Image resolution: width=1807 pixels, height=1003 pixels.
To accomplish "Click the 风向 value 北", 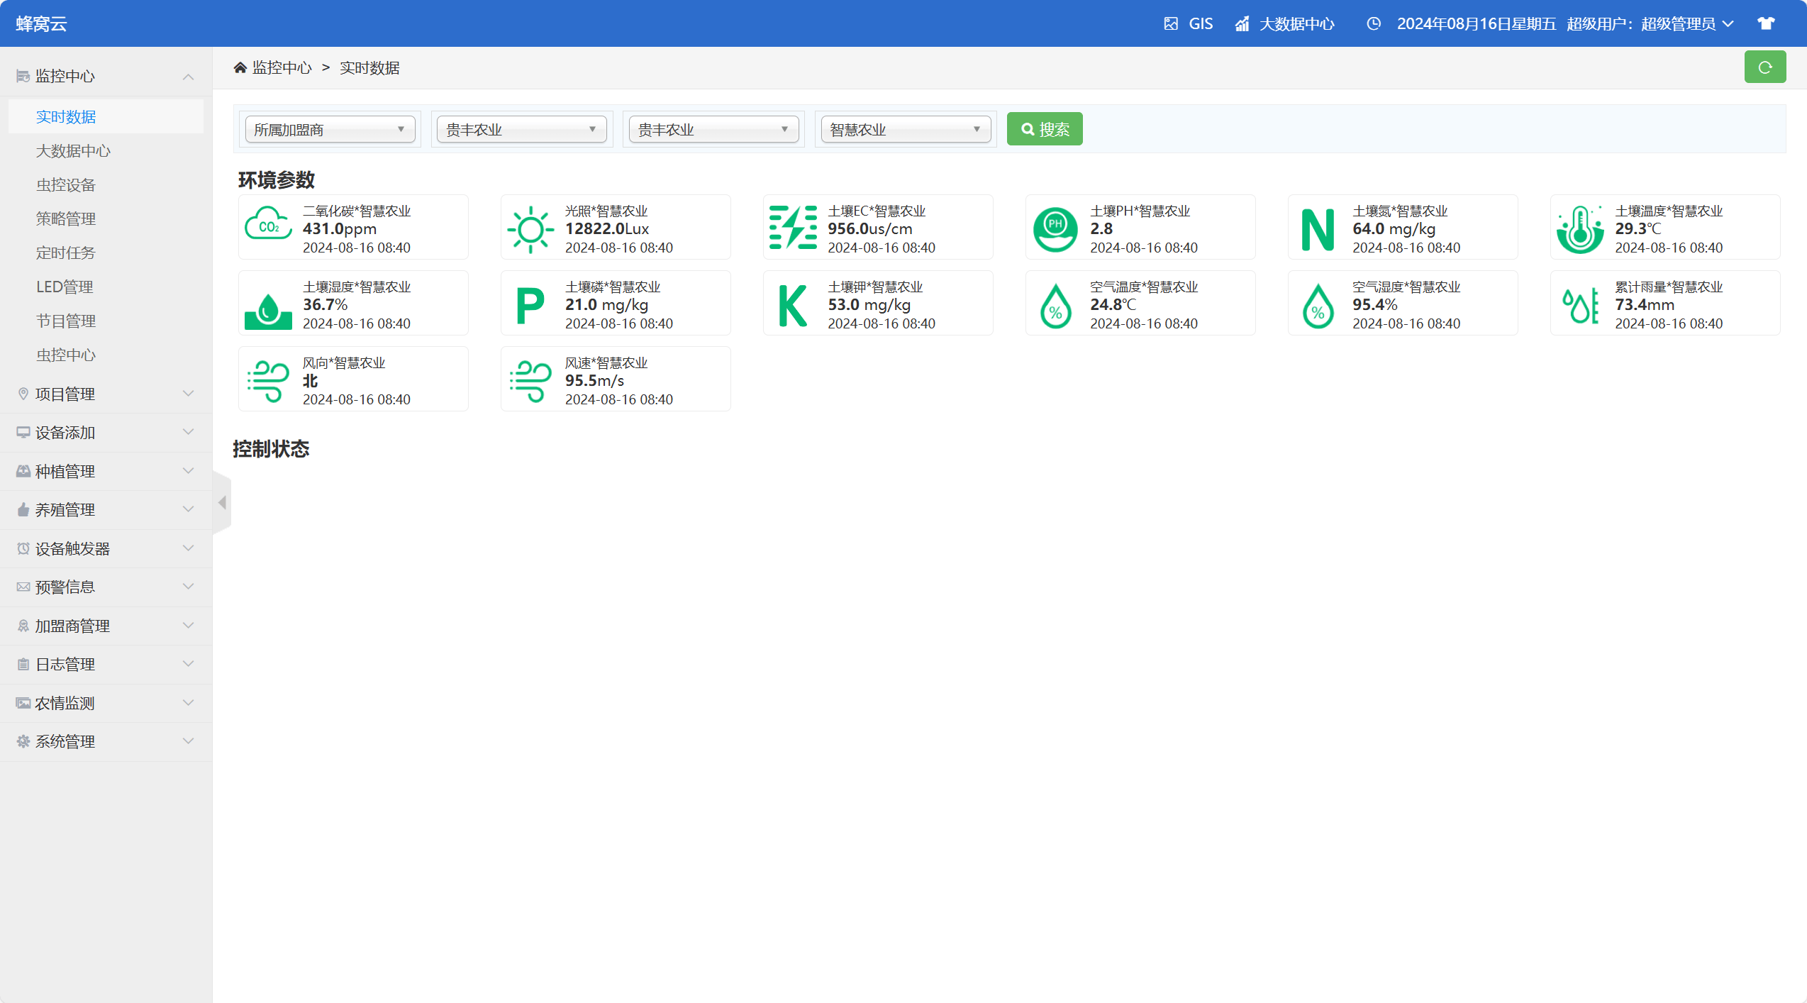I will point(311,381).
